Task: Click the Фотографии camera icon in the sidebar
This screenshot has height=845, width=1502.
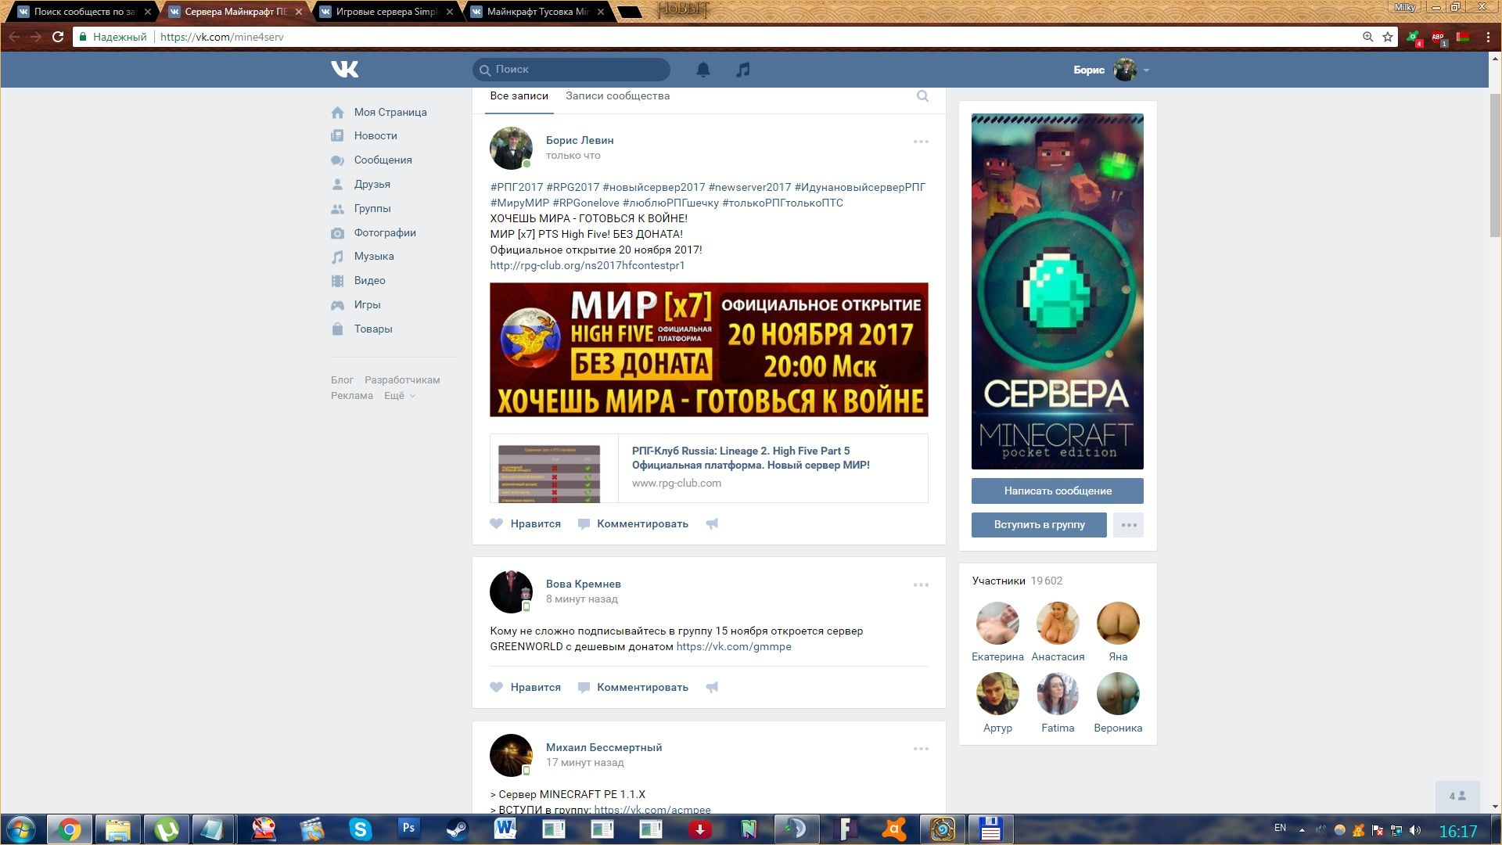Action: coord(337,233)
